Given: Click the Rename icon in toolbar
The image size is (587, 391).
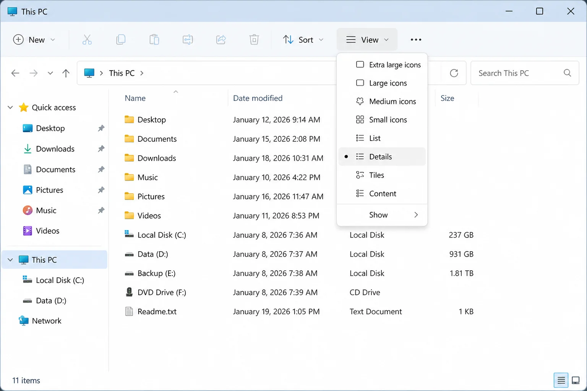Looking at the screenshot, I should point(188,40).
